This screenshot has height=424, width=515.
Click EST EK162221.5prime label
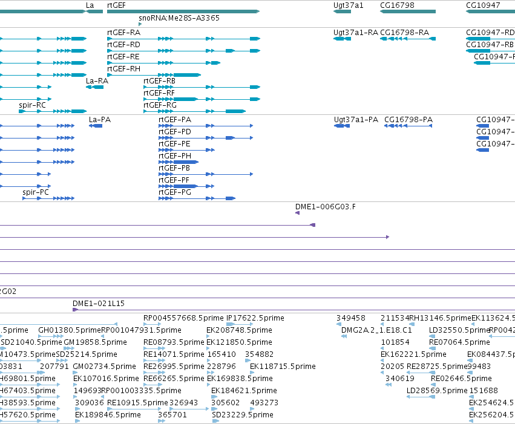(413, 354)
